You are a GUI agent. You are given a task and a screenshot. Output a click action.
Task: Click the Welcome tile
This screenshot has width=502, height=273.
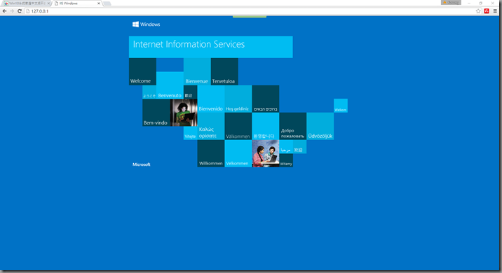[x=142, y=71]
